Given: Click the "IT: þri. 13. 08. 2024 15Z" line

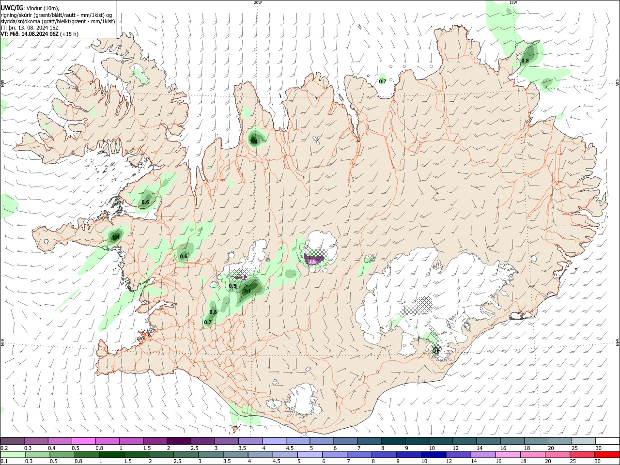Looking at the screenshot, I should pos(30,28).
